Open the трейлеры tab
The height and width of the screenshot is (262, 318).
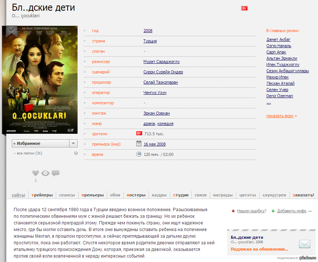(x=42, y=195)
